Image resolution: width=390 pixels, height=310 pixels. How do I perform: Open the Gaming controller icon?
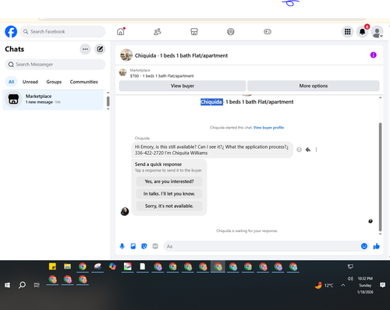268,32
